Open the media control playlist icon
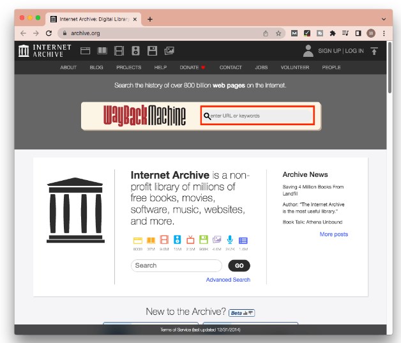Image resolution: width=401 pixels, height=343 pixels. [345, 33]
